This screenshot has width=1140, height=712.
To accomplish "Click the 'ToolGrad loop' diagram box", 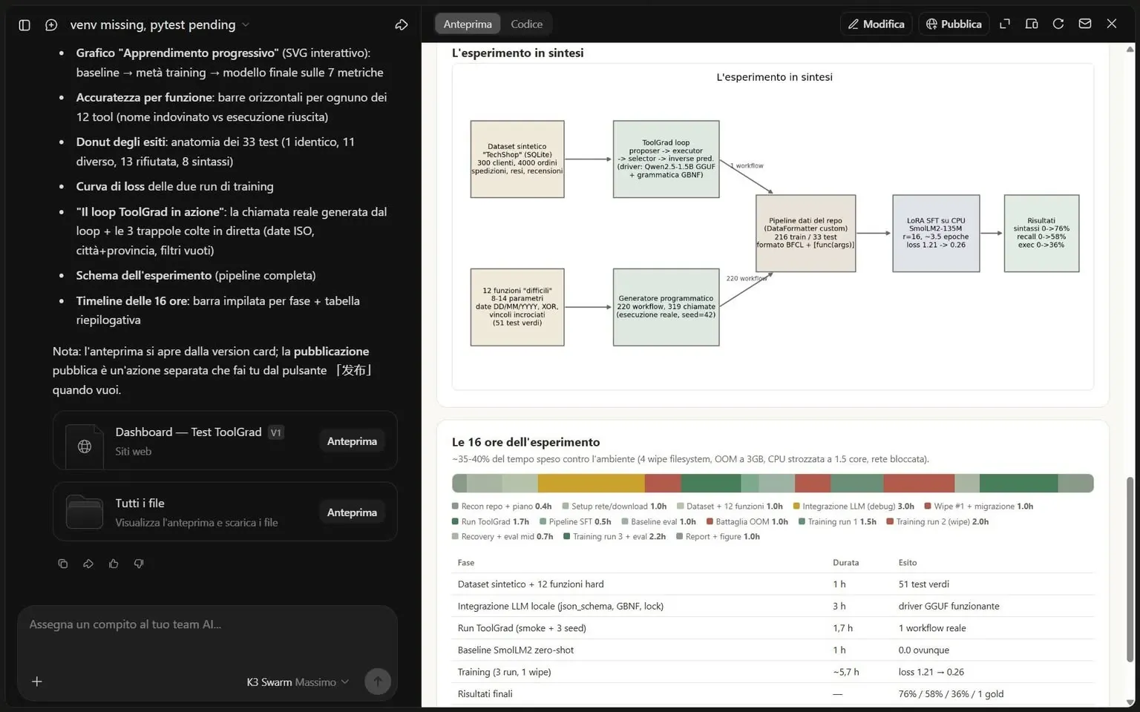I will (666, 159).
